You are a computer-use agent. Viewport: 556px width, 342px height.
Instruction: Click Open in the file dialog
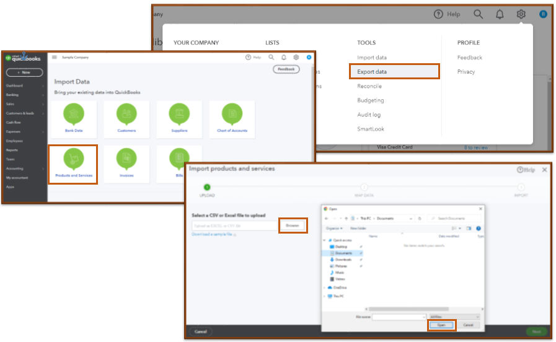point(441,325)
